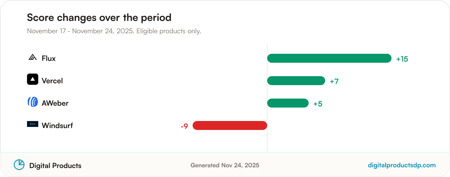
Task: Click the green Flux +15 bar
Action: pyautogui.click(x=329, y=58)
